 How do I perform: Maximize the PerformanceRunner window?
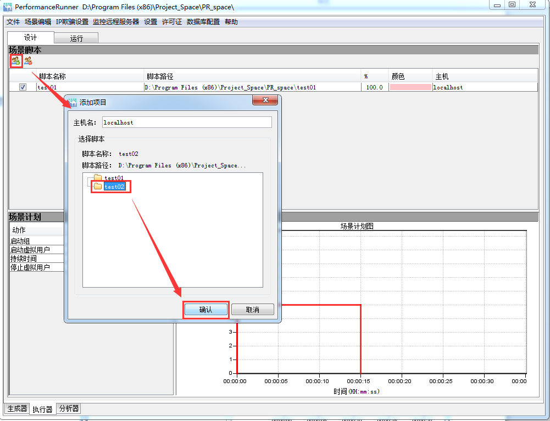pyautogui.click(x=512, y=4)
